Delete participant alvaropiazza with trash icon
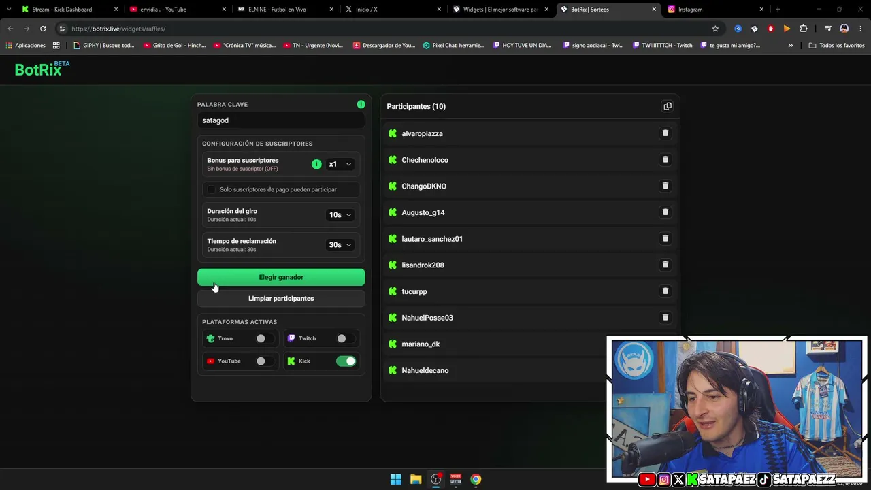 click(665, 133)
